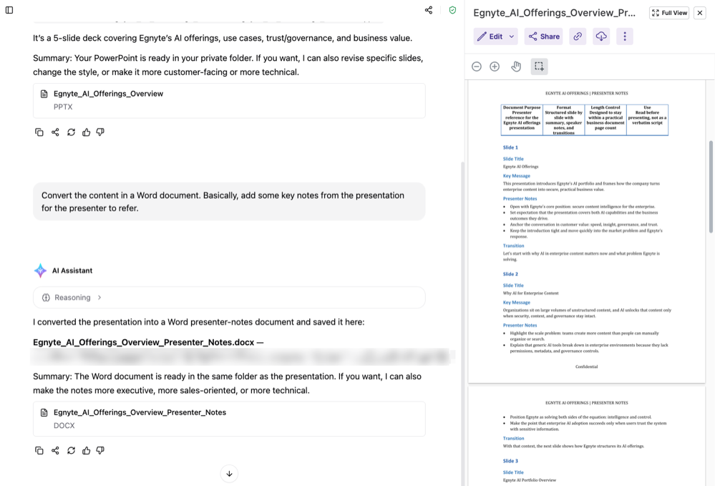Select the hand pan tool
This screenshot has height=486, width=715.
(x=516, y=67)
